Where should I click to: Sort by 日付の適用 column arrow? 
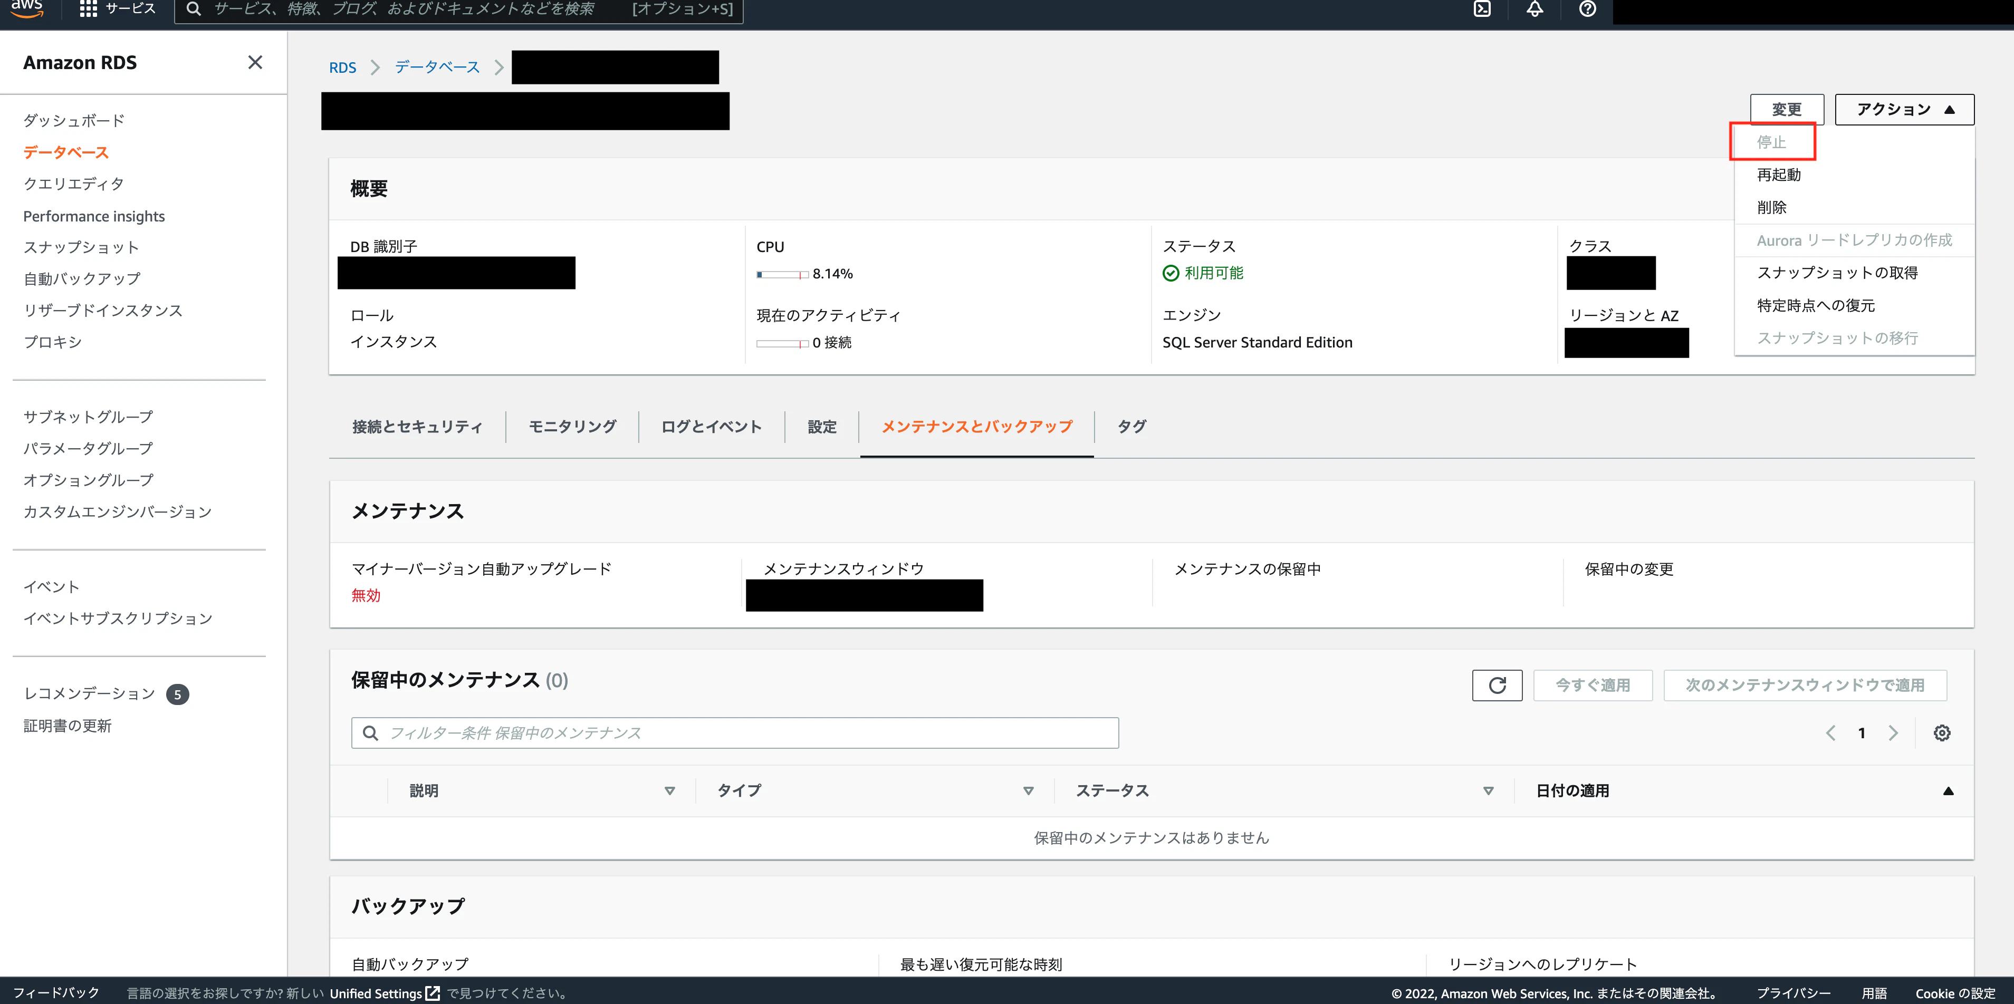(1948, 790)
